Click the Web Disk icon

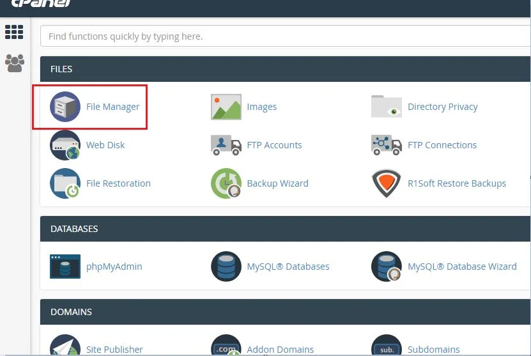(65, 145)
